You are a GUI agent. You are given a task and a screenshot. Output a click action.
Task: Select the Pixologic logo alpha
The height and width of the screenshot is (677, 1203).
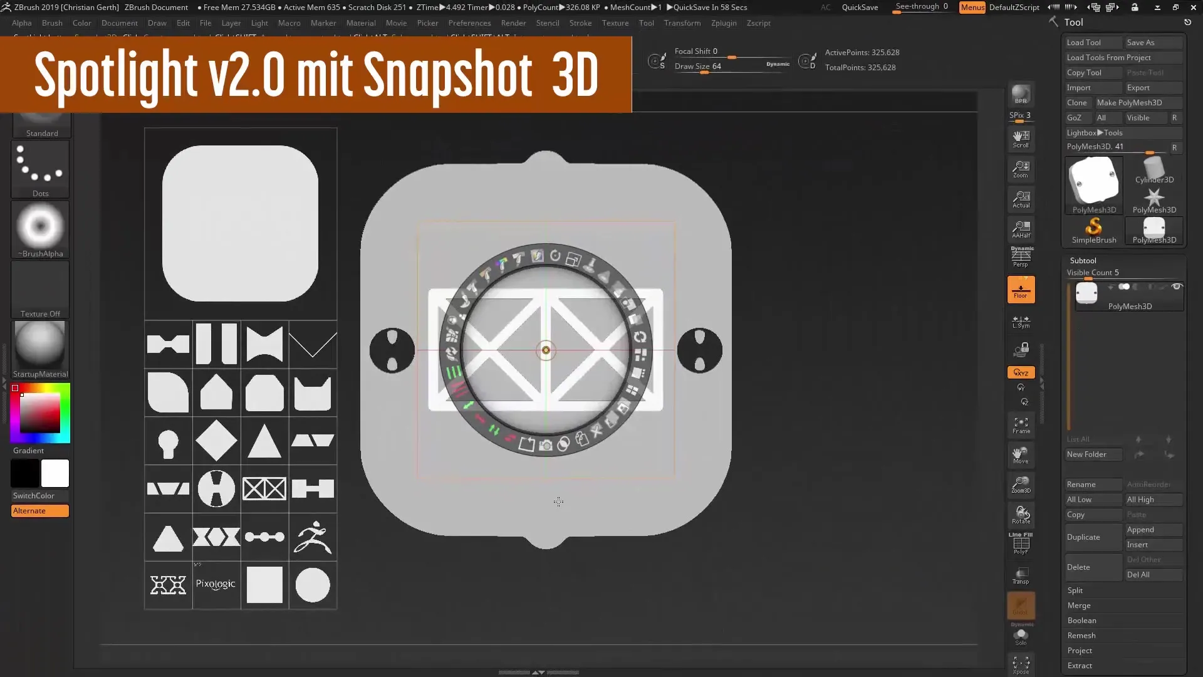point(216,585)
